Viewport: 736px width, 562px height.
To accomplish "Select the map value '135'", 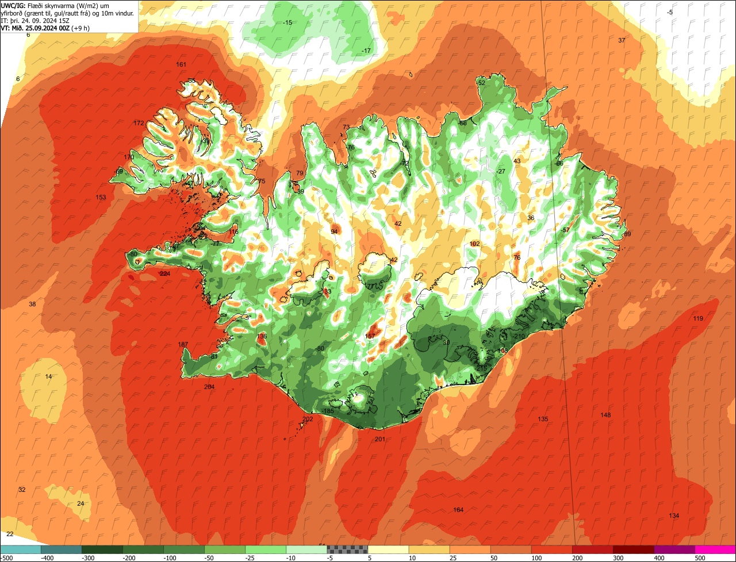I will [543, 419].
